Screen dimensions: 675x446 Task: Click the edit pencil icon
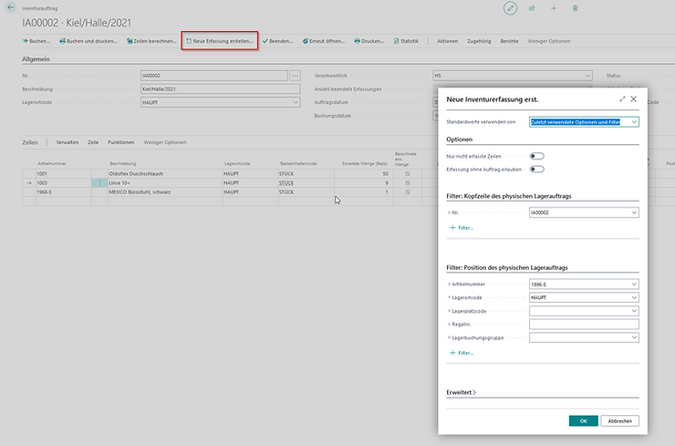tap(511, 8)
